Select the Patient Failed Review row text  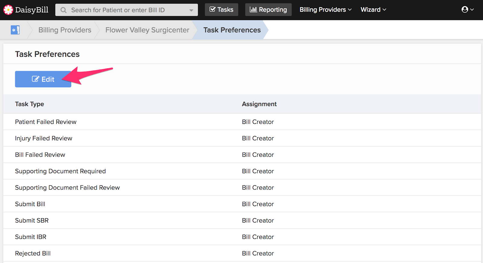[x=46, y=122]
